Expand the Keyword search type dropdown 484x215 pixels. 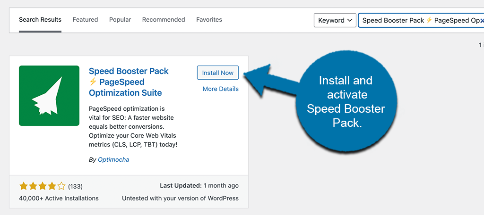(x=335, y=20)
